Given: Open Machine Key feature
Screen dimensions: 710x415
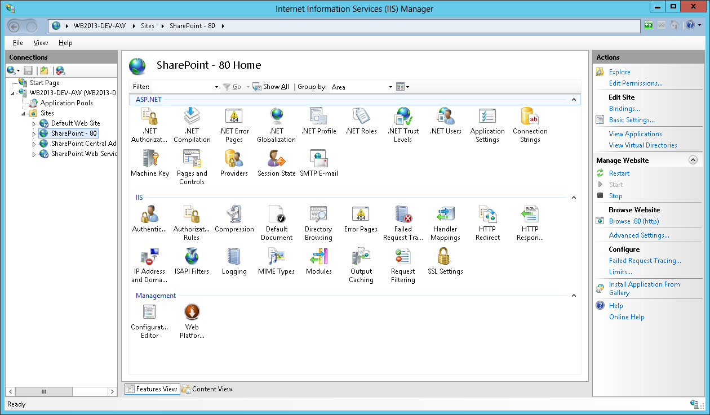Looking at the screenshot, I should click(x=149, y=163).
